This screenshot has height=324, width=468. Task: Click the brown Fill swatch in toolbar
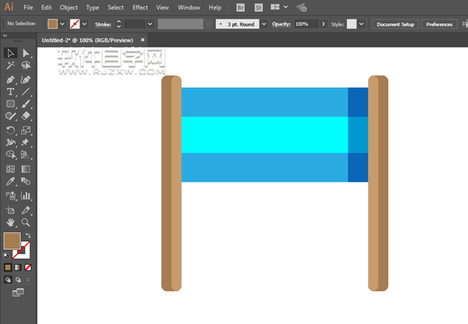[x=12, y=241]
